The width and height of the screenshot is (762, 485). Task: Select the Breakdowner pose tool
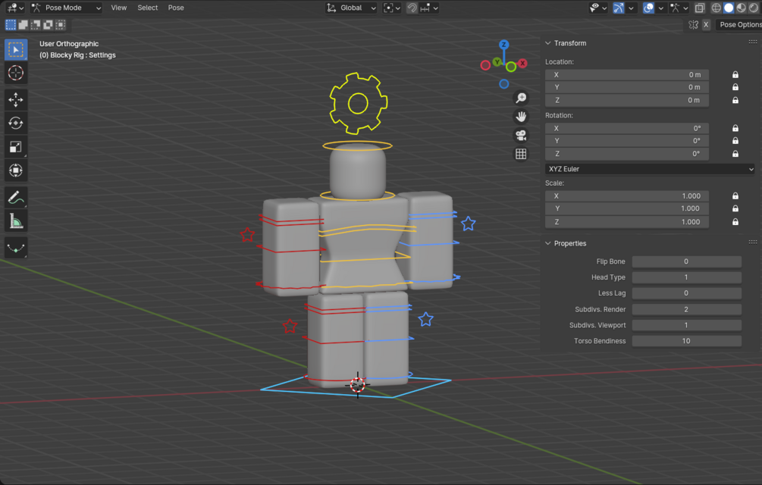pyautogui.click(x=16, y=248)
